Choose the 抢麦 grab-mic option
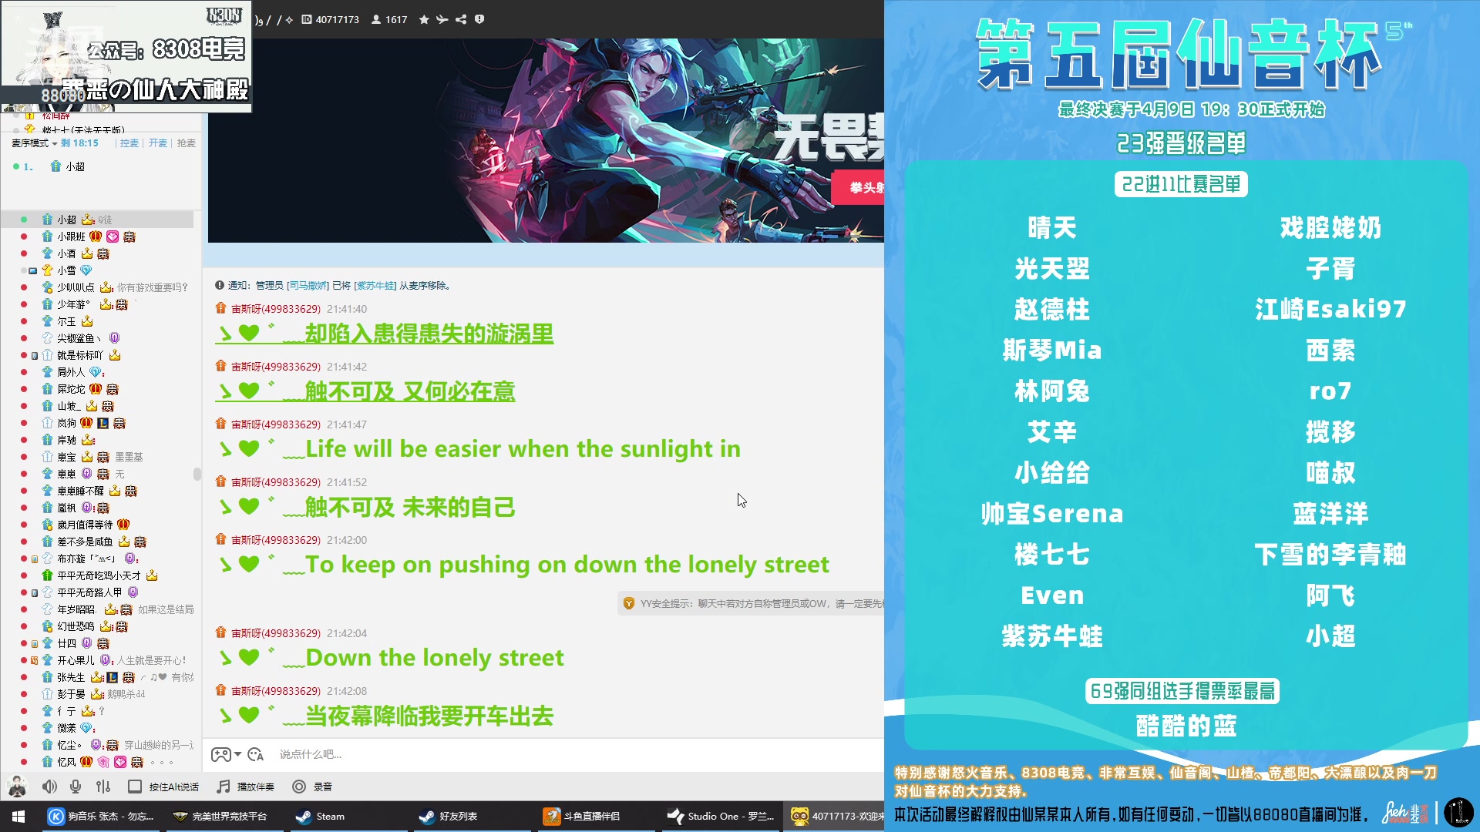Image resolution: width=1480 pixels, height=832 pixels. click(x=185, y=143)
